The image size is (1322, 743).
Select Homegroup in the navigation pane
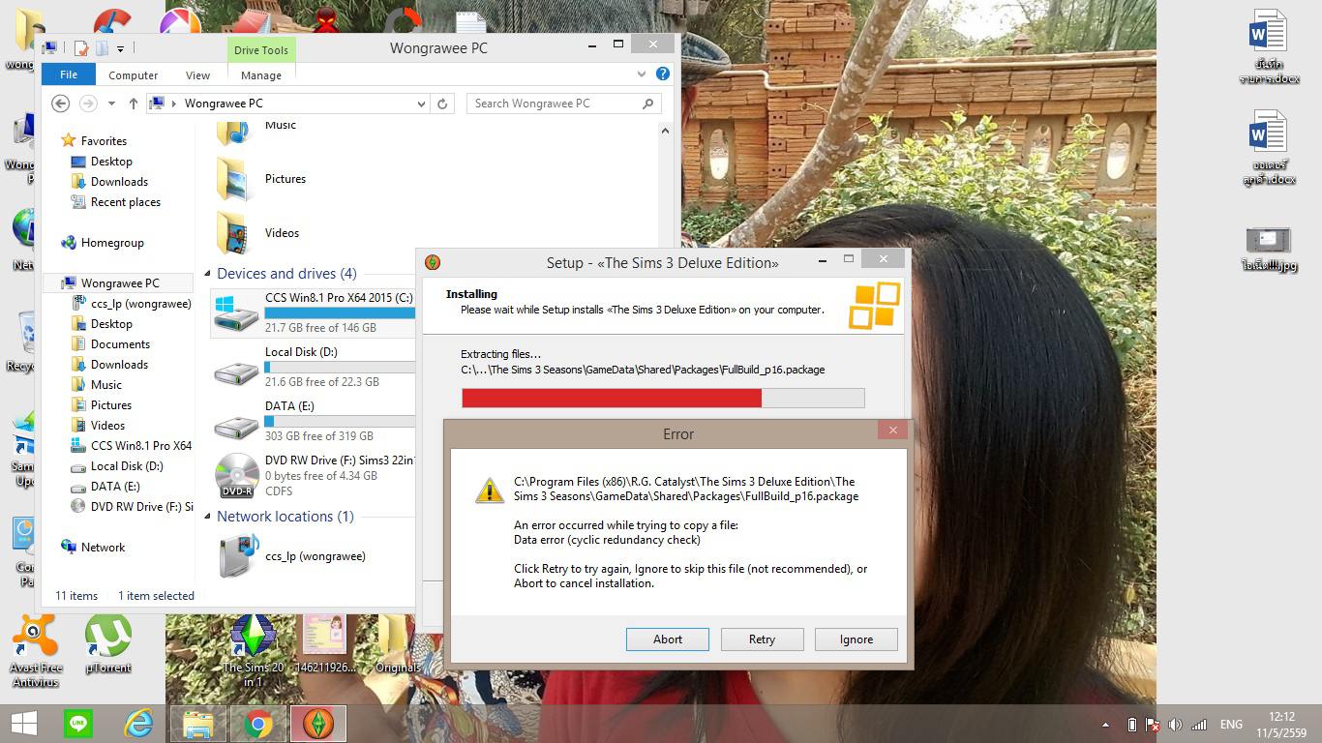[112, 243]
